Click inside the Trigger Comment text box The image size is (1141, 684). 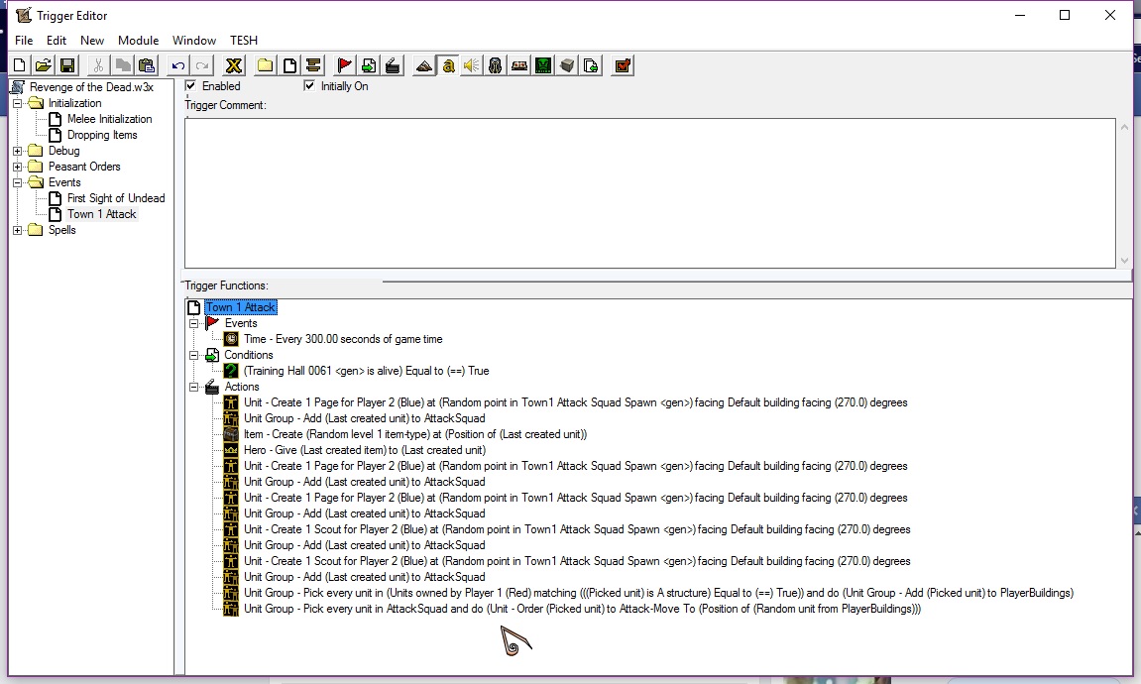pyautogui.click(x=649, y=193)
